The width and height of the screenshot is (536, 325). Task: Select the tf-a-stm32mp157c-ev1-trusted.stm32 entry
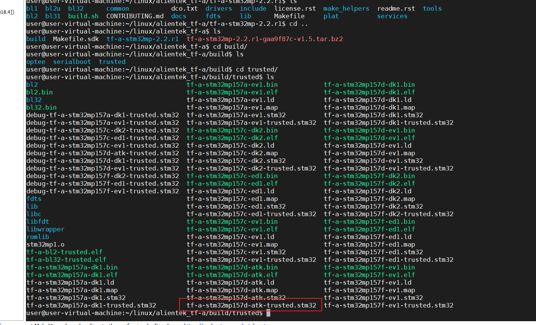(251, 260)
